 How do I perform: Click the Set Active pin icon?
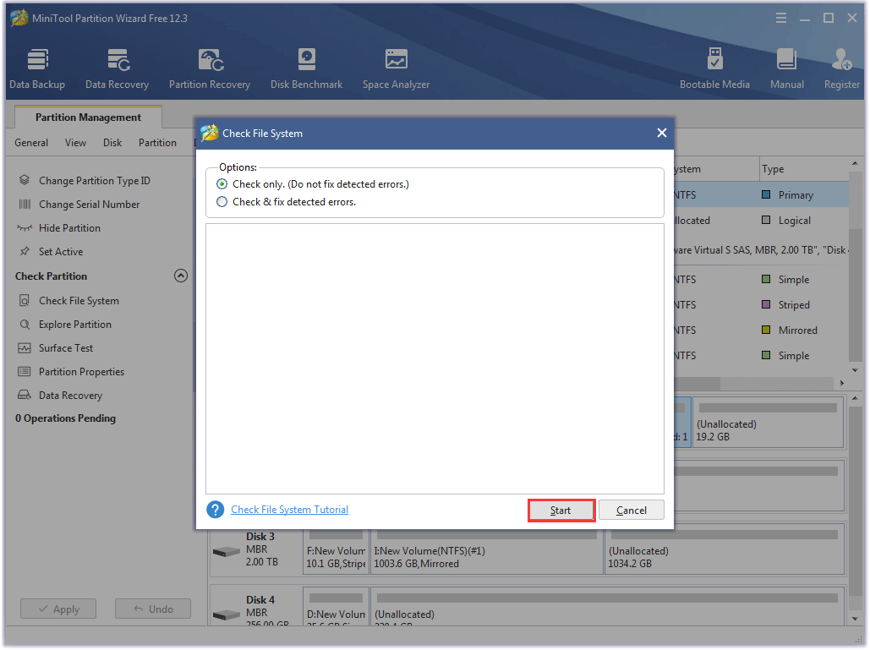pyautogui.click(x=25, y=252)
